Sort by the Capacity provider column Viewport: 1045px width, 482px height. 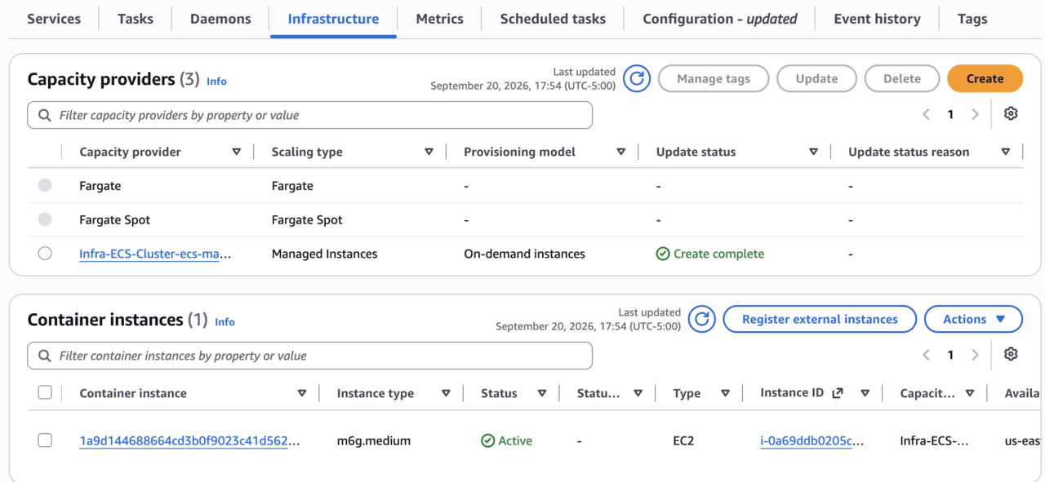click(x=237, y=152)
